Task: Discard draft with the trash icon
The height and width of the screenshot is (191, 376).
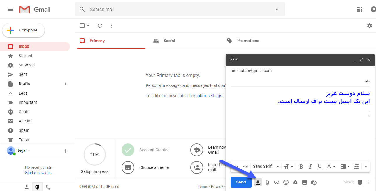Action: [x=360, y=182]
